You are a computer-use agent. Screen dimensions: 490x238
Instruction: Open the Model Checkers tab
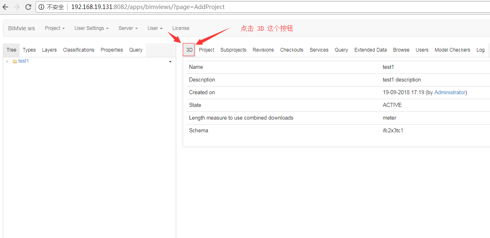452,50
